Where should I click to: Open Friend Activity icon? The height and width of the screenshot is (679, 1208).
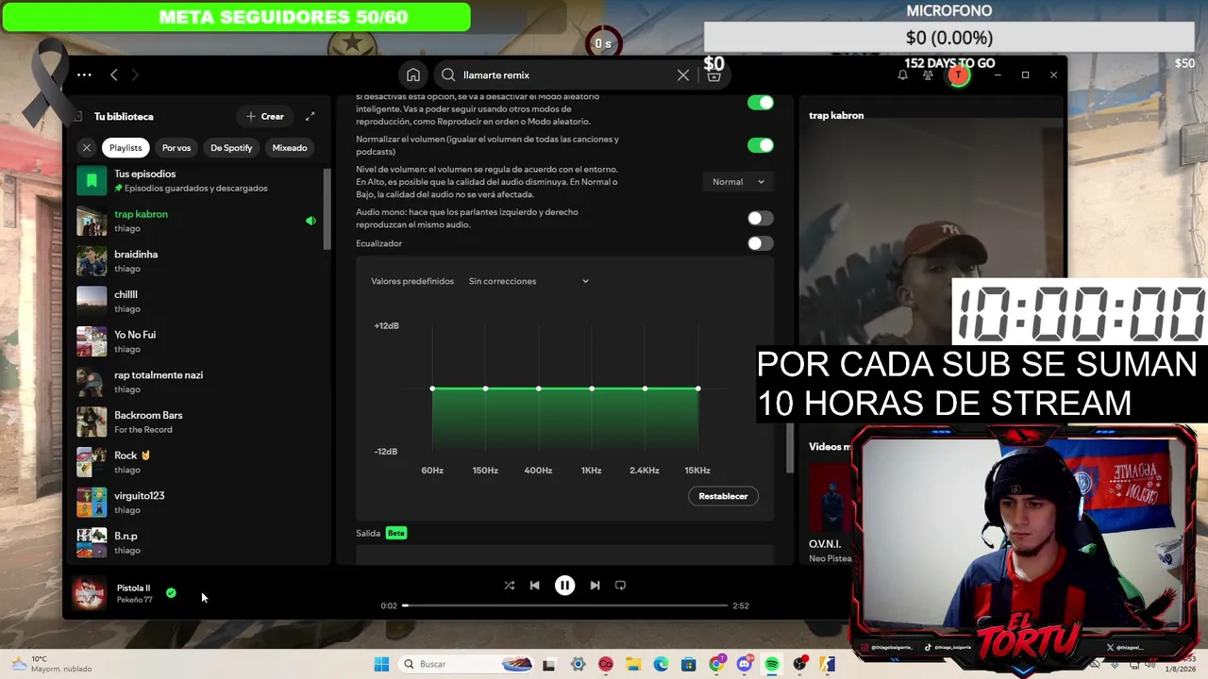click(928, 75)
